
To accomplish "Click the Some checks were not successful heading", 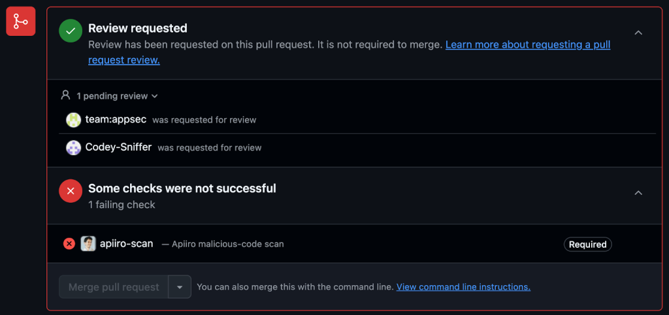I will coord(182,188).
